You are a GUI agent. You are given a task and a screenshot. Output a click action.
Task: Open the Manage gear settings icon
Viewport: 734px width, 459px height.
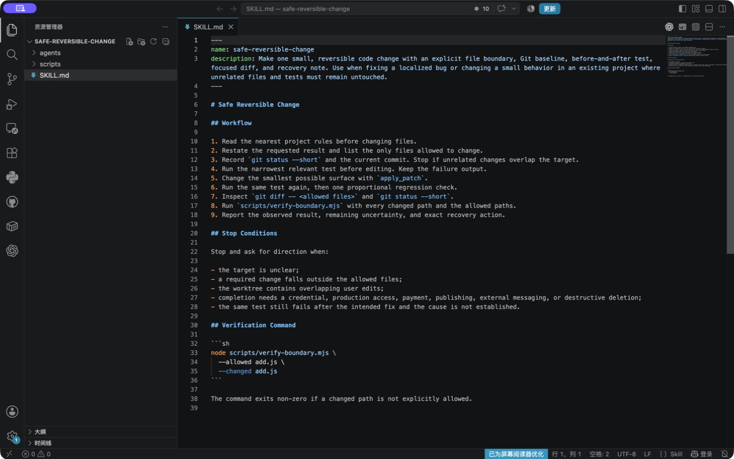[x=12, y=436]
